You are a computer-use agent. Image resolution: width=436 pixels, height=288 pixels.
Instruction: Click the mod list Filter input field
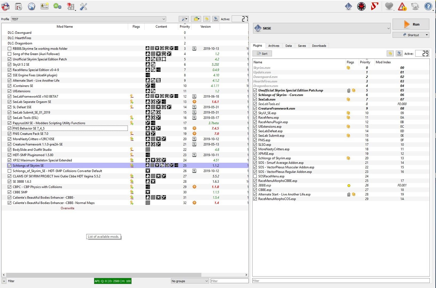pos(229,281)
